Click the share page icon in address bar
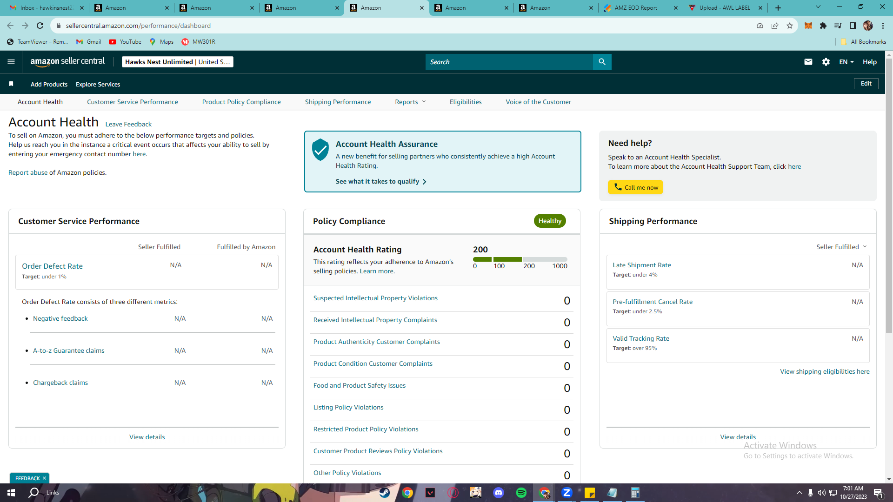Screen dimensions: 893x502 775,26
